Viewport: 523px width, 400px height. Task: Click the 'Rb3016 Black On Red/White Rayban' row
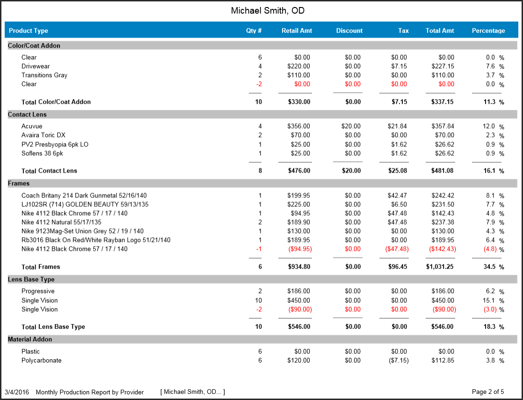click(96, 240)
